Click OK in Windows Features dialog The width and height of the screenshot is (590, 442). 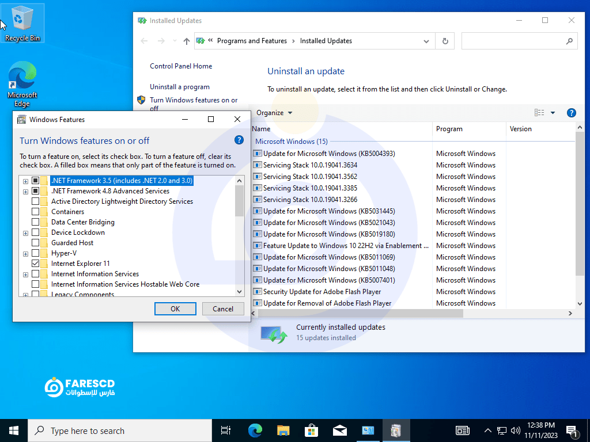click(175, 309)
